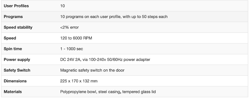Screen dimensions: 249x98
Task: Click the Dimensions row label
Action: point(15,81)
